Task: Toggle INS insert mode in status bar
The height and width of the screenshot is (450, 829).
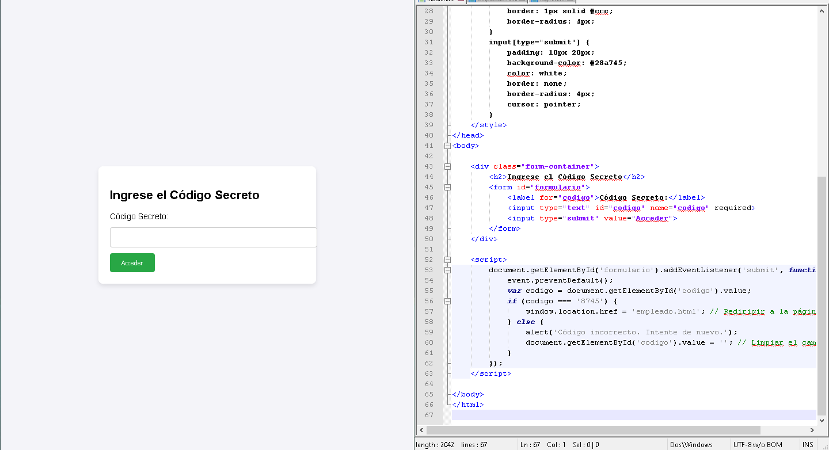Action: pos(808,445)
